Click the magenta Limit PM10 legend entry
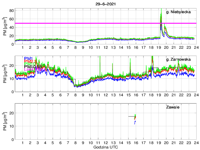Viewport: 200px width, 150px height. (35, 69)
